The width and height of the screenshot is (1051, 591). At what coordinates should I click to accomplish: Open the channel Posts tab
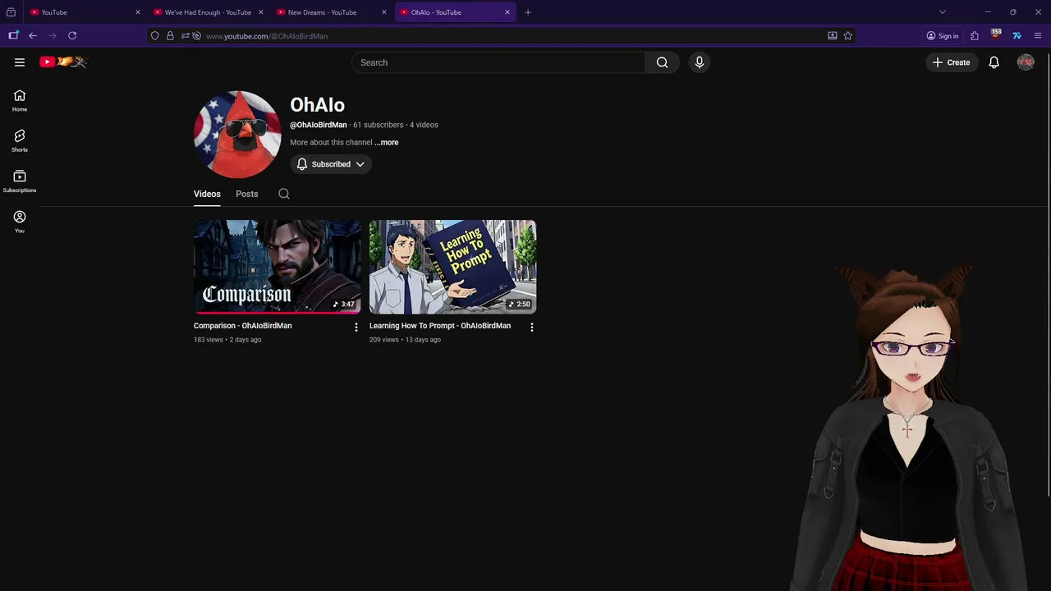tap(247, 194)
